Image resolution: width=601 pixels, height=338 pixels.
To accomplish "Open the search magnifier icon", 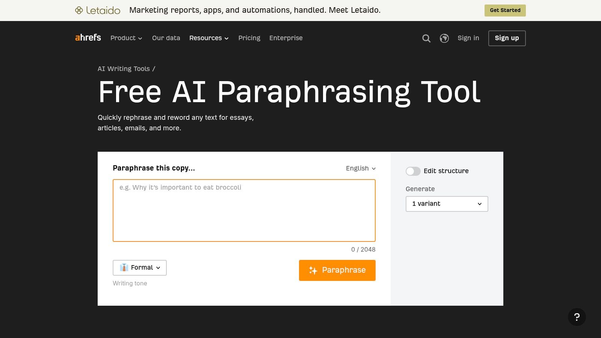I will pos(426,38).
